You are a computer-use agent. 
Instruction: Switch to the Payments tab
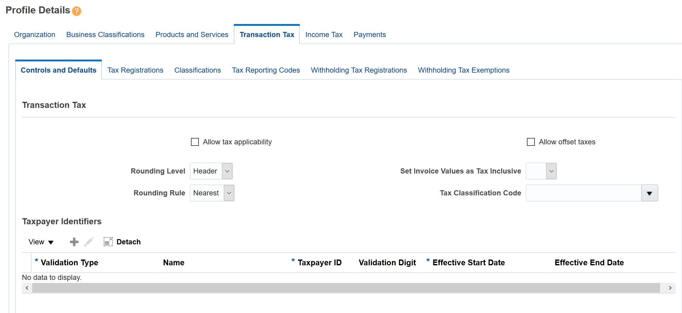369,35
